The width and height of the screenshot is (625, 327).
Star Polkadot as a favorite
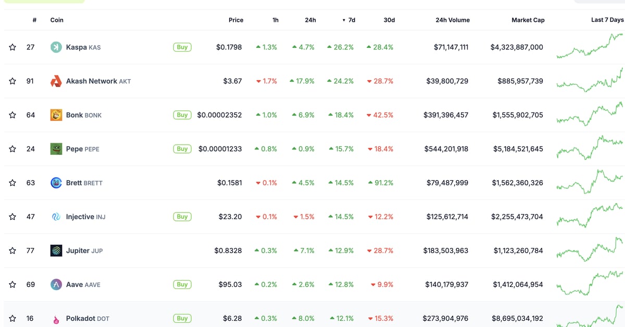[x=12, y=318]
